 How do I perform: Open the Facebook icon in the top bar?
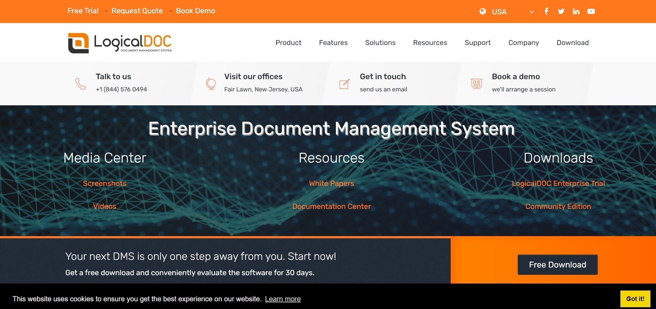[x=546, y=11]
